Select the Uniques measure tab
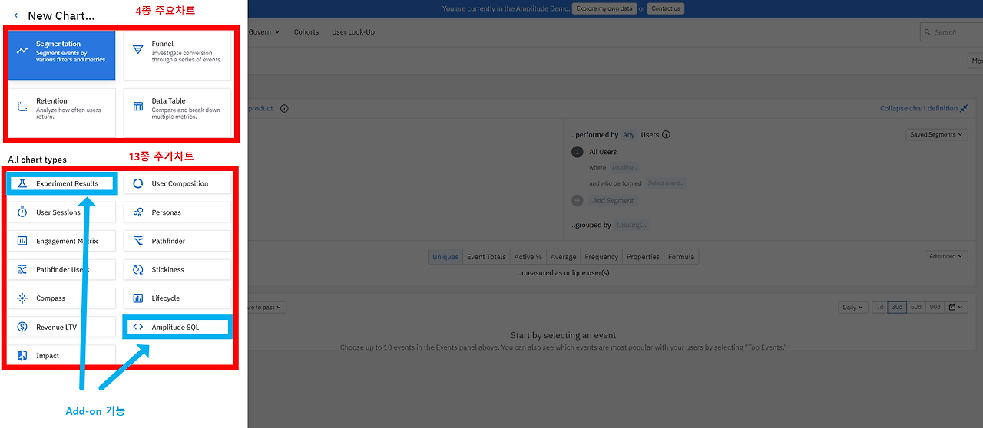The width and height of the screenshot is (983, 428). pos(445,257)
